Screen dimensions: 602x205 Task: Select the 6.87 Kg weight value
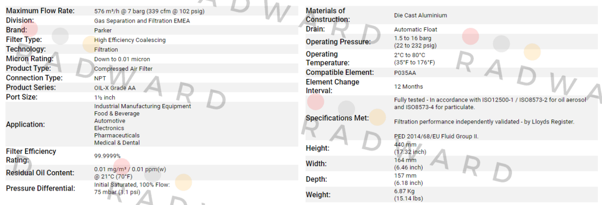pos(404,191)
